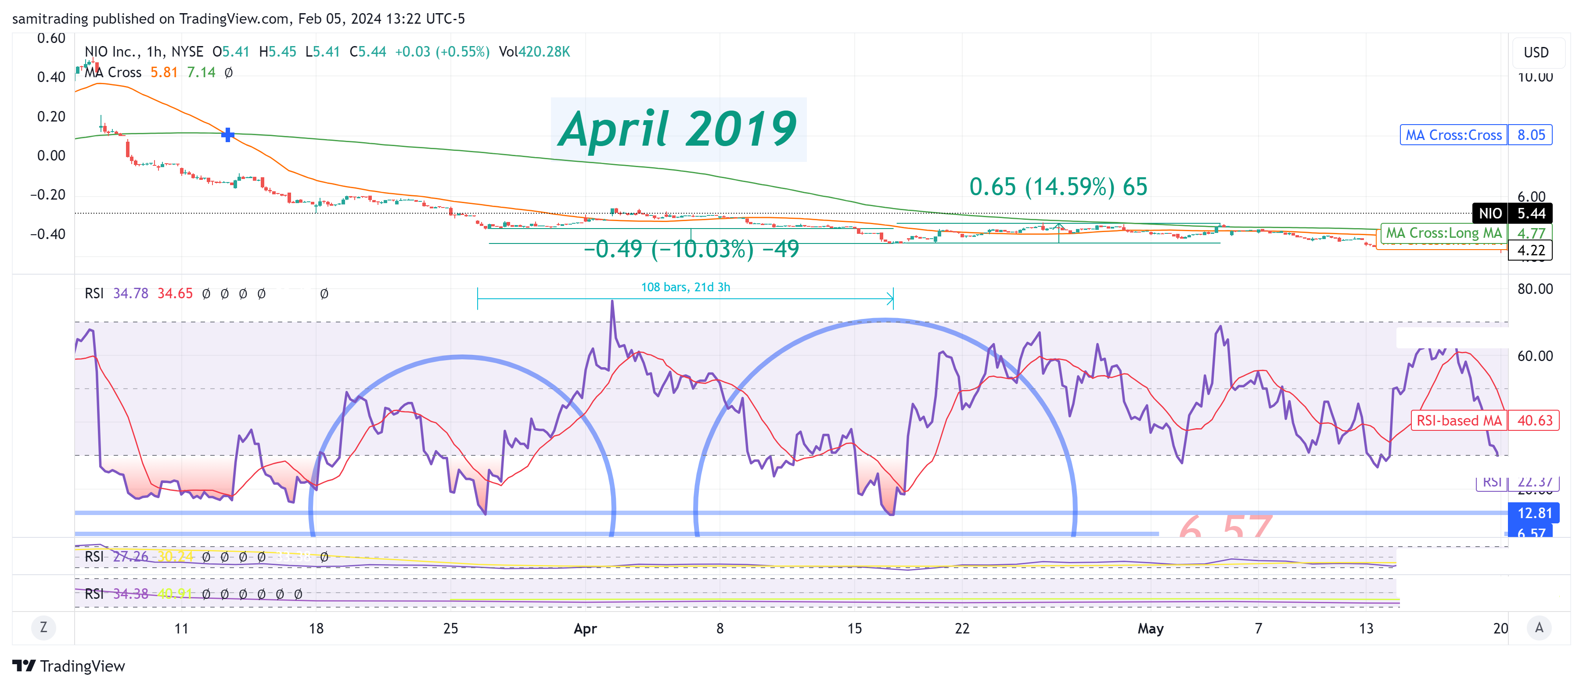Click the Vol 420.28K value
Screen dimensions: 1583x687
point(534,52)
